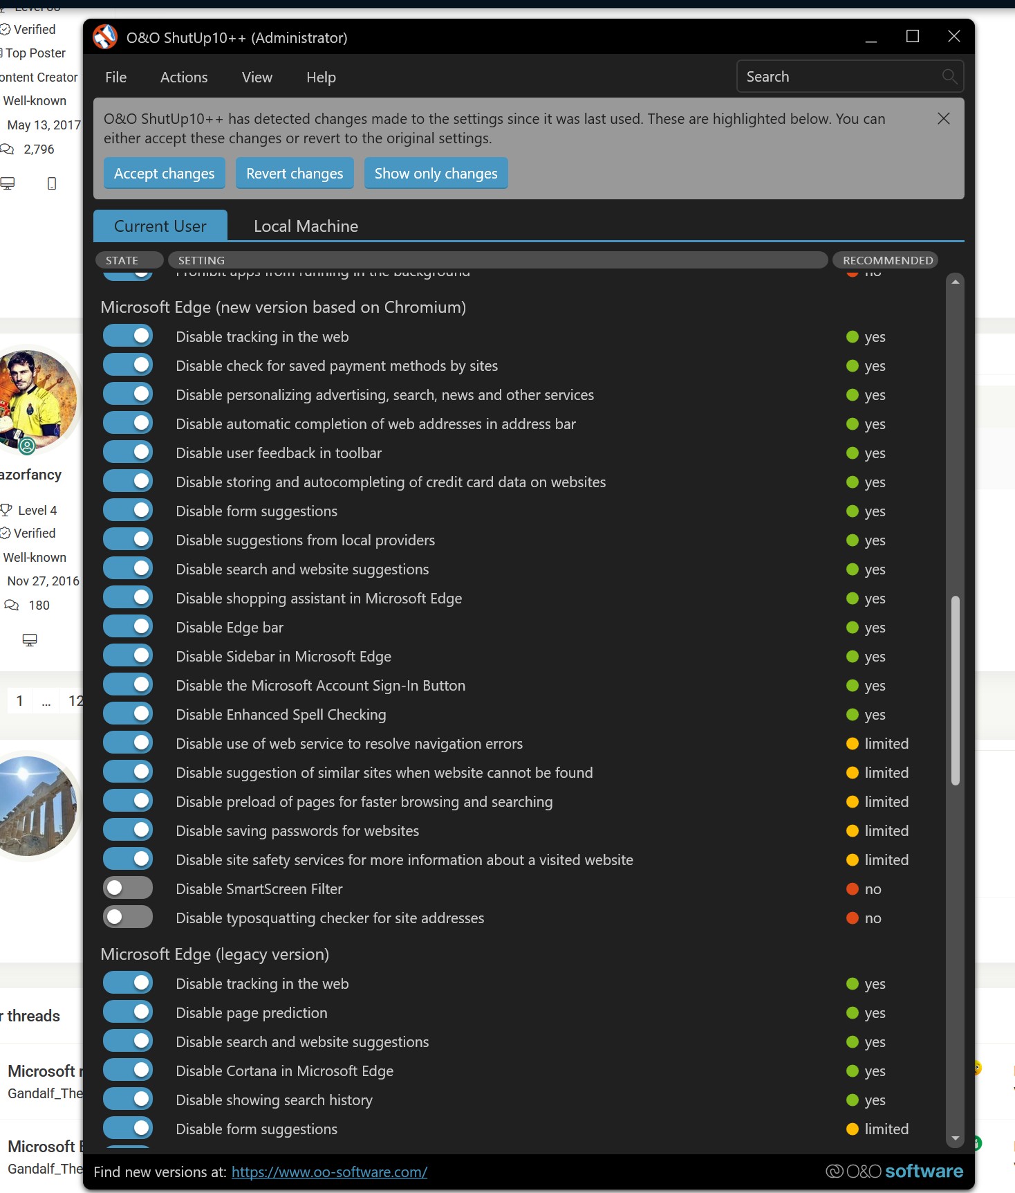Open the File menu
Screen dimensions: 1015x1193
pos(116,78)
